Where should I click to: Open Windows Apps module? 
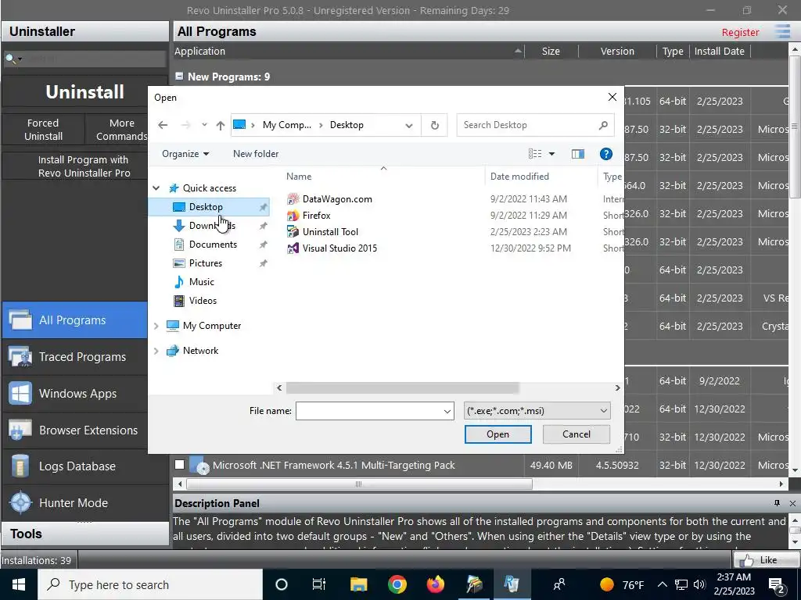click(74, 394)
